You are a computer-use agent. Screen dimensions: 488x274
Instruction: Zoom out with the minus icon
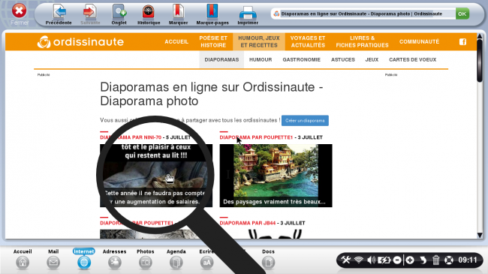397,260
